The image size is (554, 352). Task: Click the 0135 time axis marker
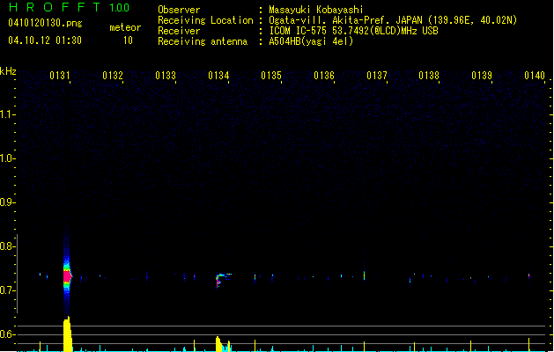coord(271,76)
